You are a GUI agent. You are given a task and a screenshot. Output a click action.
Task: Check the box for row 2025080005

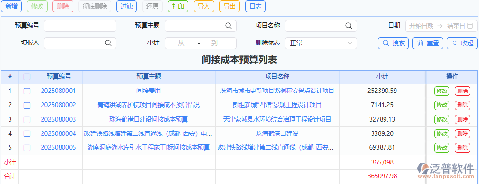coord(27,148)
